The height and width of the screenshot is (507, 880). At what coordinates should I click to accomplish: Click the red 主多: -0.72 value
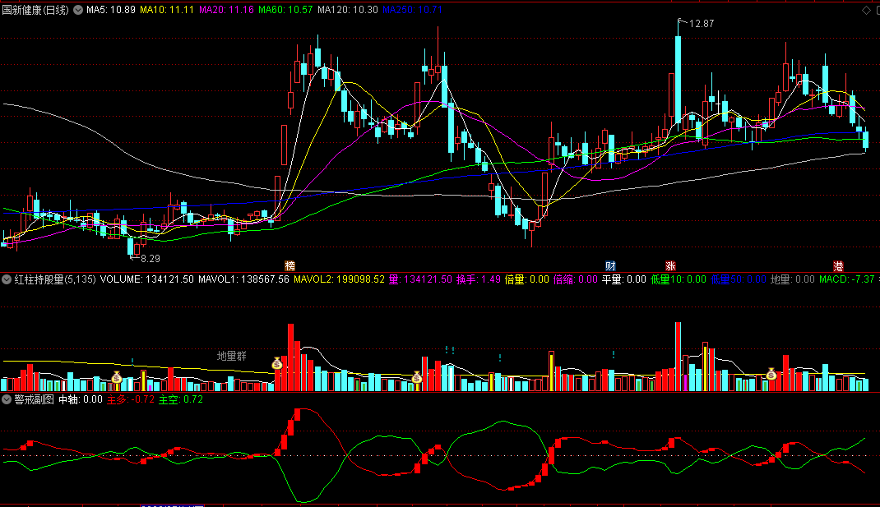tap(130, 399)
